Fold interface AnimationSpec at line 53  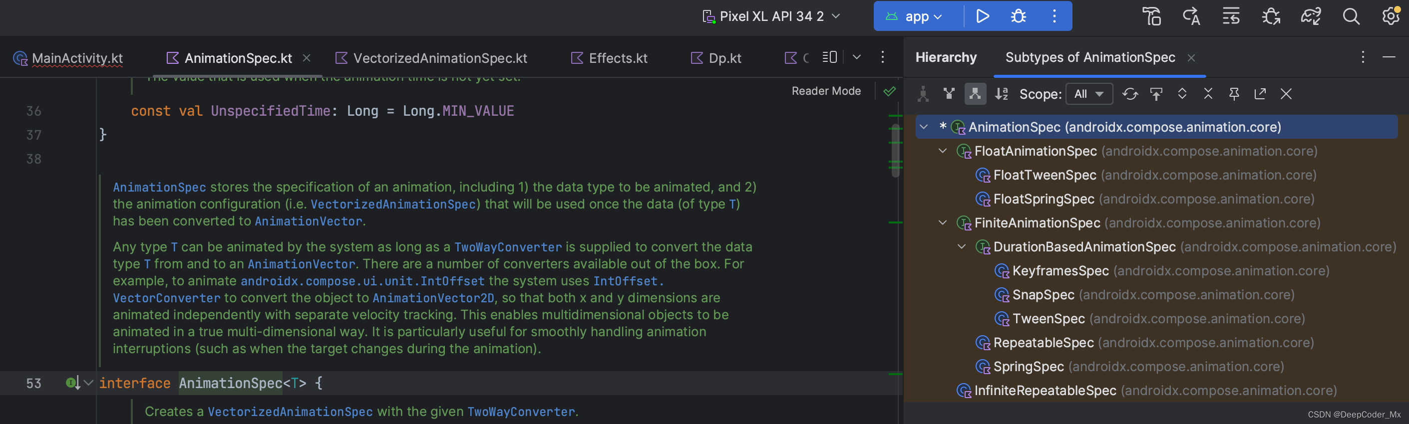88,383
